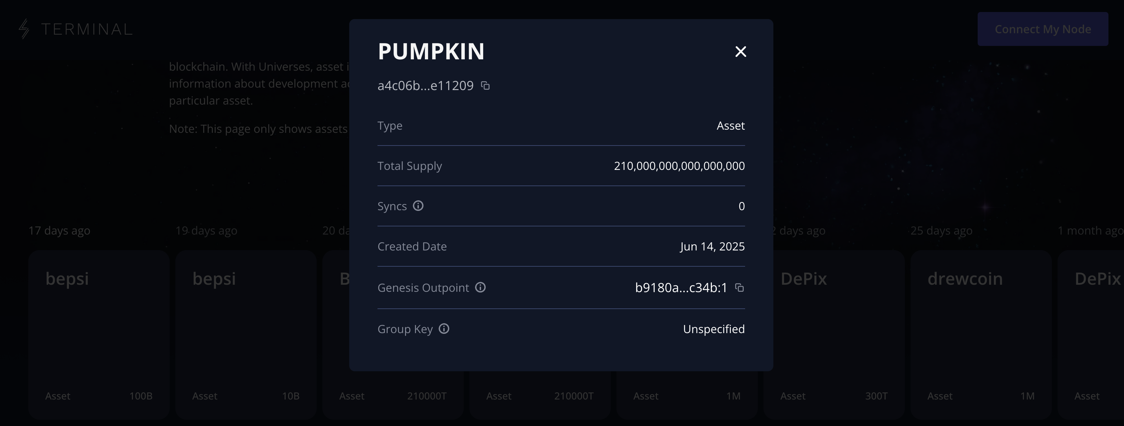1124x426 pixels.
Task: Show info tooltip for Group Key
Action: (x=444, y=329)
